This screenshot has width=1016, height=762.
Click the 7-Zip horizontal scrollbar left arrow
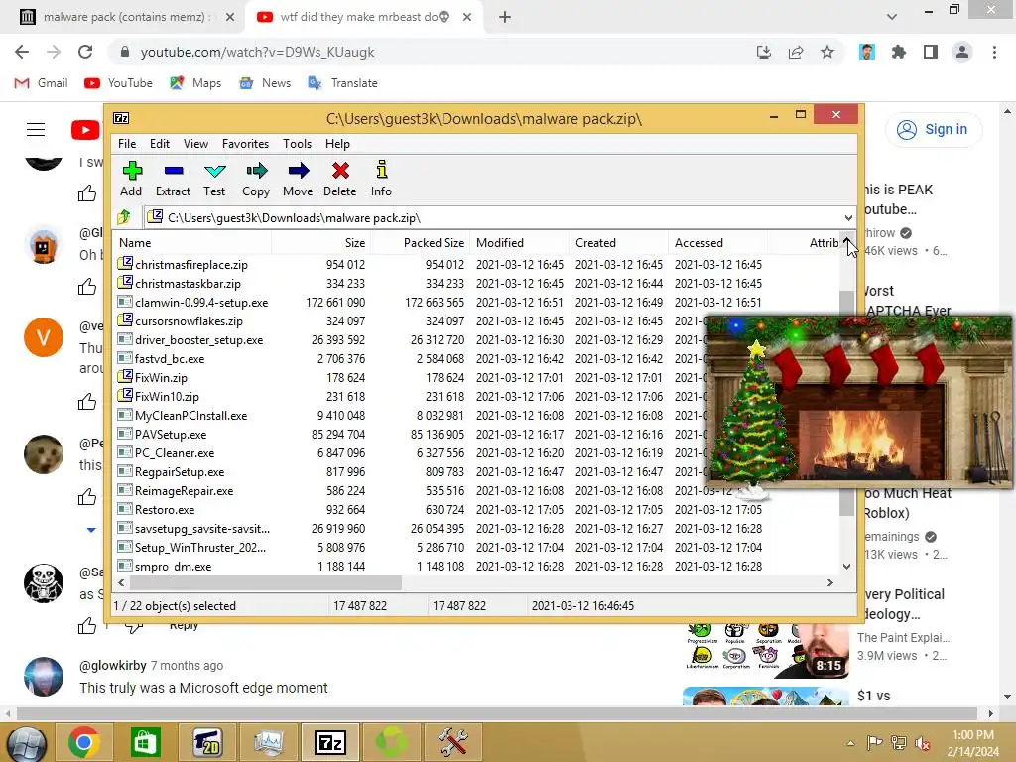click(121, 582)
